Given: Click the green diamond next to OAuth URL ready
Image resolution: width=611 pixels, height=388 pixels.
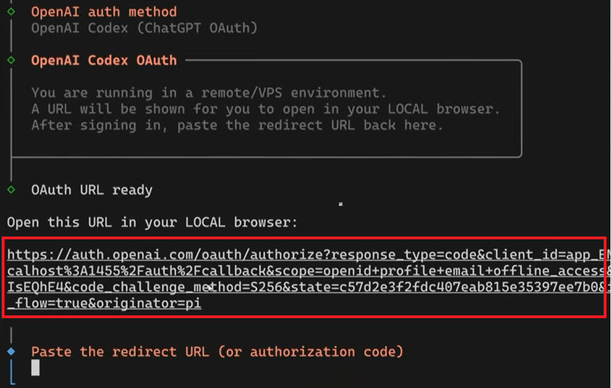Looking at the screenshot, I should point(11,189).
